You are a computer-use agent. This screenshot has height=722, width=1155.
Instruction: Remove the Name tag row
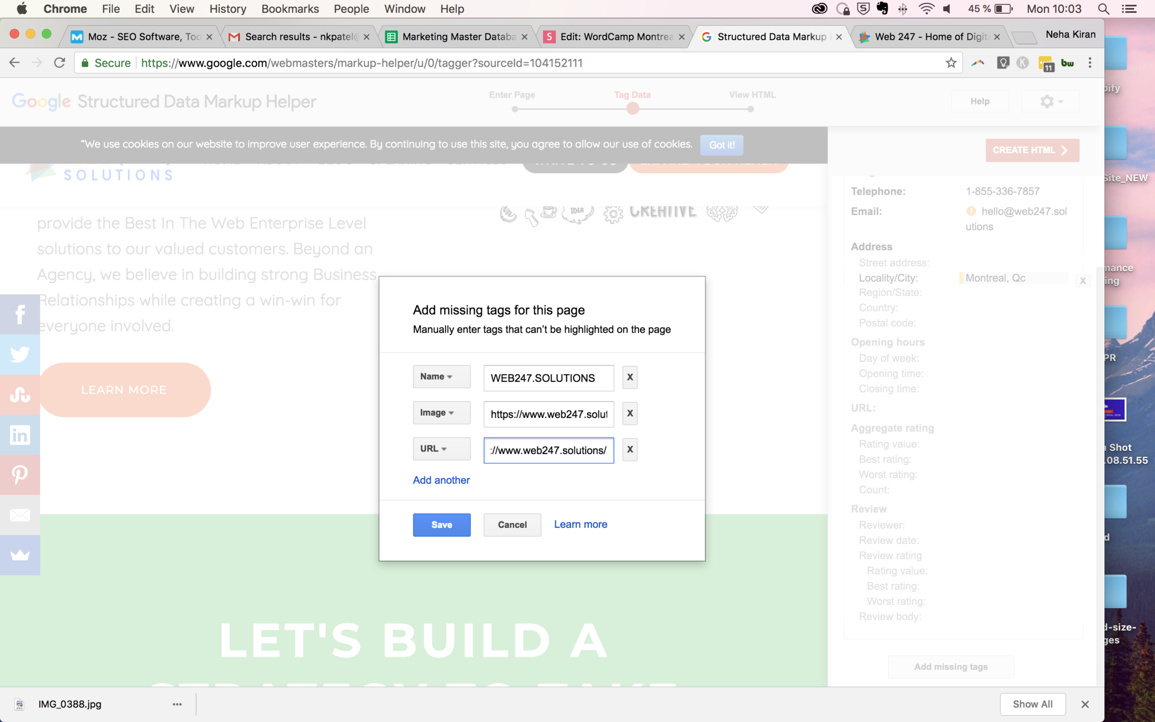tap(629, 378)
